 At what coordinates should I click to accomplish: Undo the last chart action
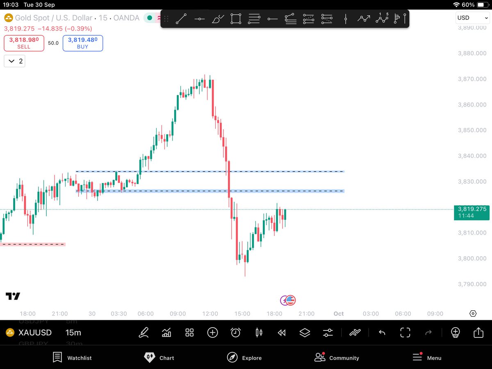click(x=382, y=333)
